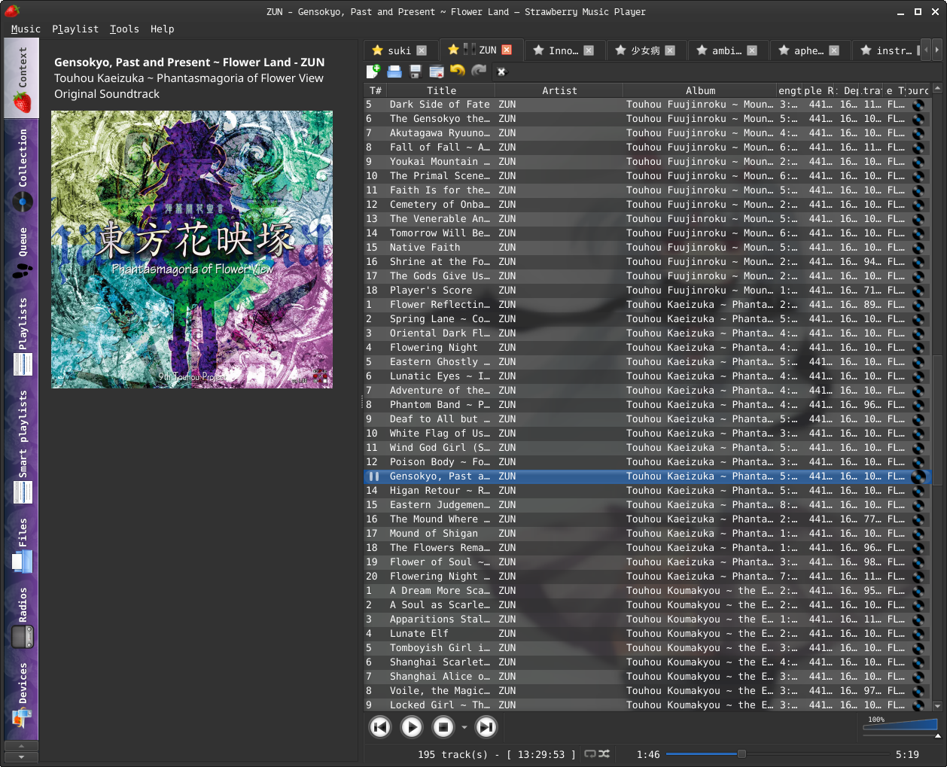This screenshot has width=947, height=767.
Task: Click the repeat mode icon
Action: click(x=590, y=753)
